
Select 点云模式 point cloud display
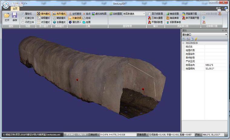point(44,22)
